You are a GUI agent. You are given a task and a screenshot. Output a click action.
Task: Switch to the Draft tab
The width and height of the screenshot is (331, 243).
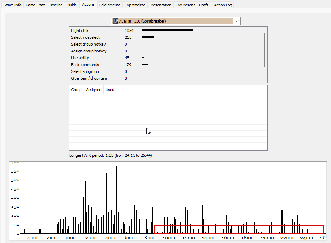point(204,5)
